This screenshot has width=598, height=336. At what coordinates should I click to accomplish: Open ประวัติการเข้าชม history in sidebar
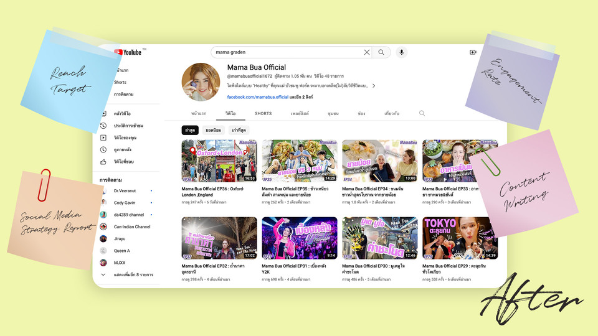pos(128,126)
